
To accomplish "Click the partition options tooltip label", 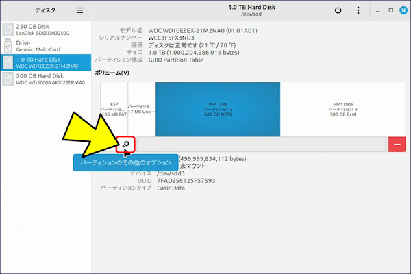I will pos(125,163).
